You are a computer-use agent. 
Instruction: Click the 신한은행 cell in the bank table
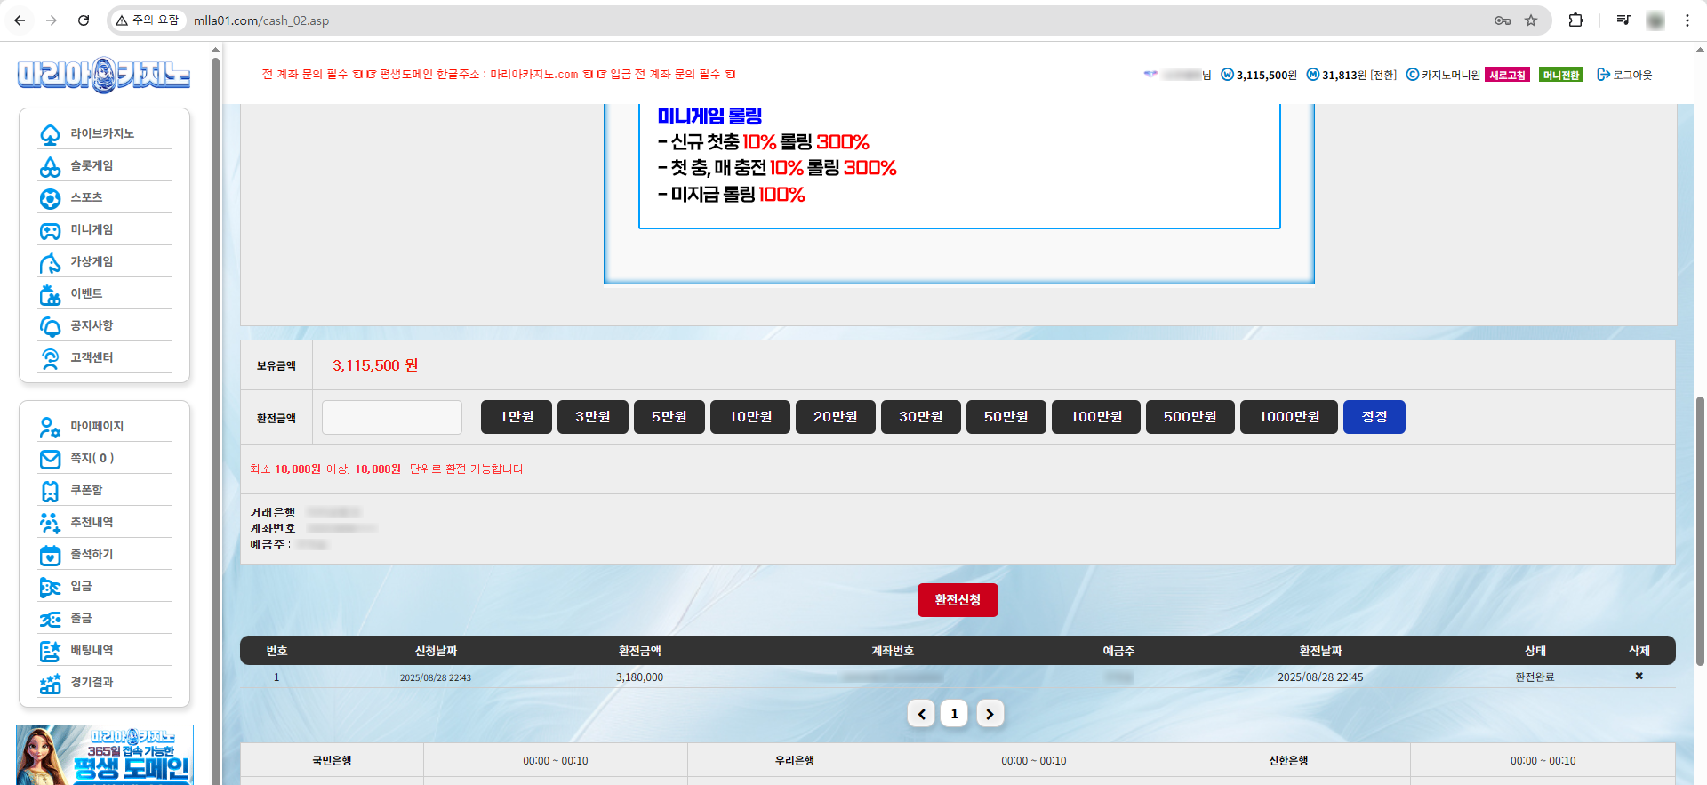pyautogui.click(x=1288, y=761)
